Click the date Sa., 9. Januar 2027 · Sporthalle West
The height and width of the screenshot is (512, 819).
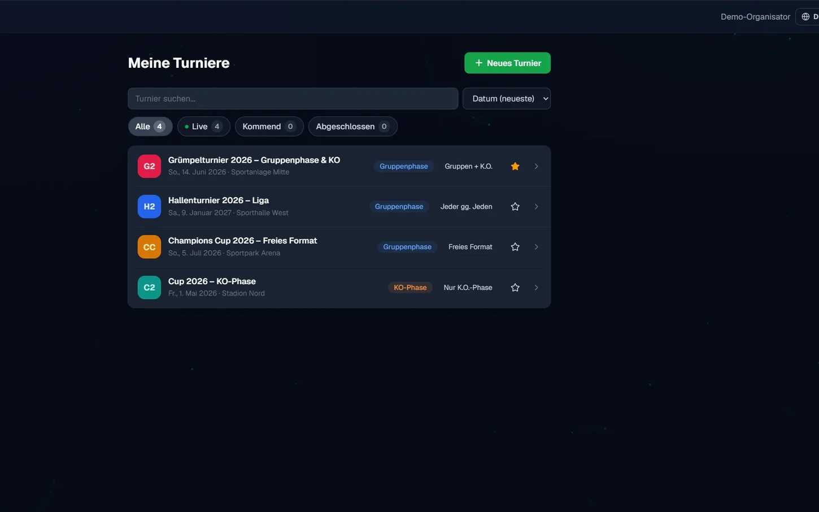pyautogui.click(x=228, y=212)
